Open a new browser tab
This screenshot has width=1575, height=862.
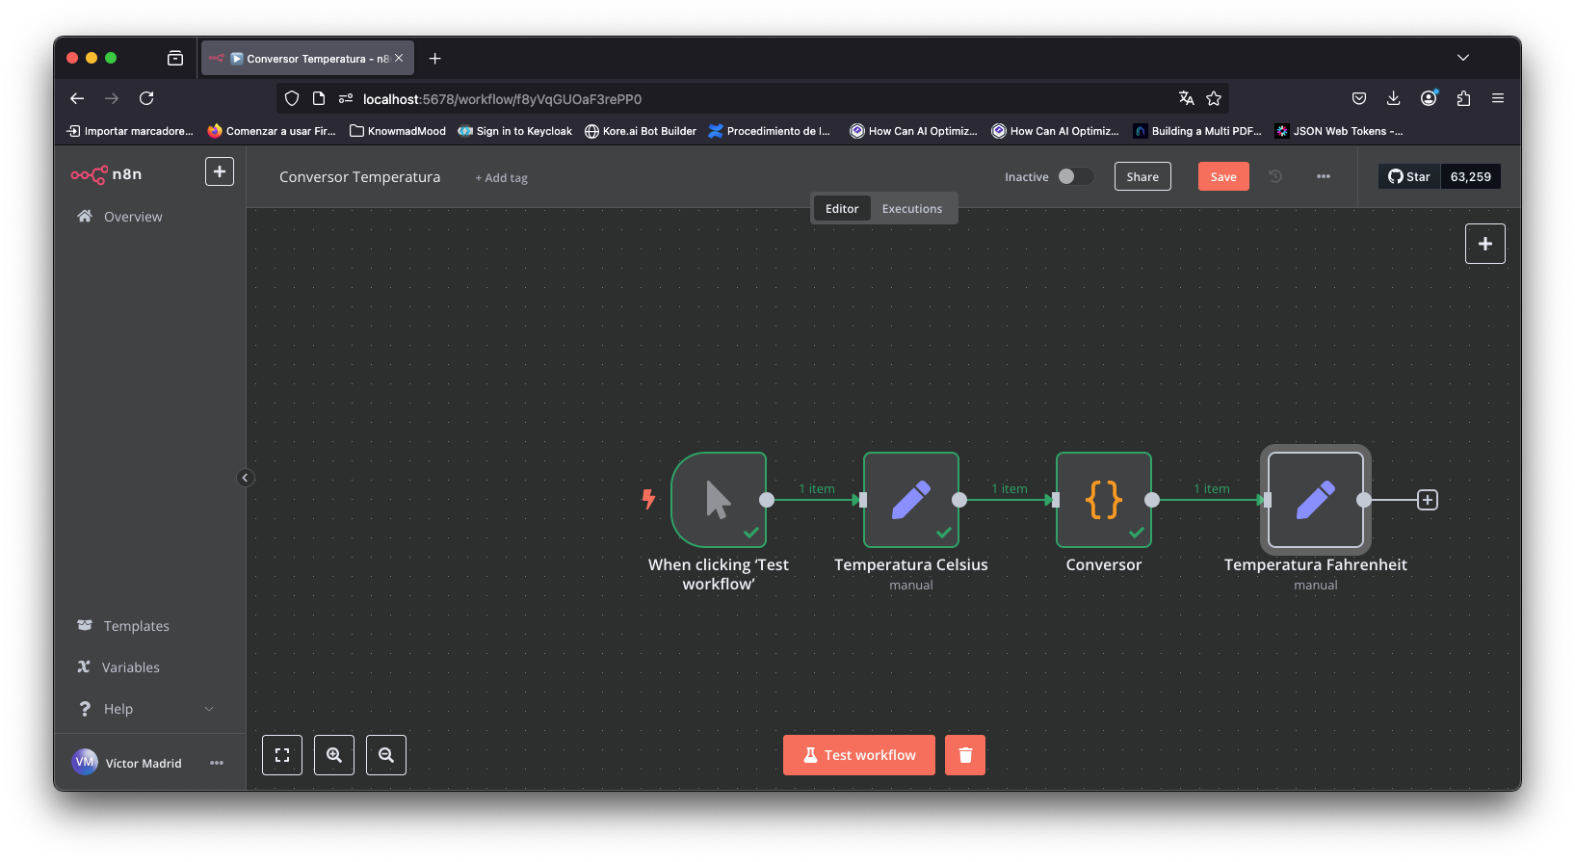click(x=435, y=59)
